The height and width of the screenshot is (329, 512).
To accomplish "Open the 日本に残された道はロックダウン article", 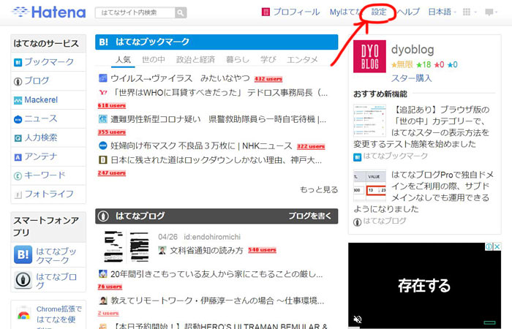I will 216,160.
